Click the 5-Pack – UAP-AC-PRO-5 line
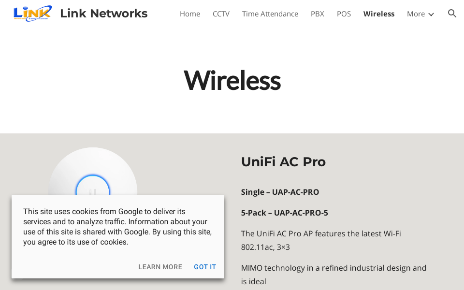This screenshot has width=464, height=290. [284, 213]
